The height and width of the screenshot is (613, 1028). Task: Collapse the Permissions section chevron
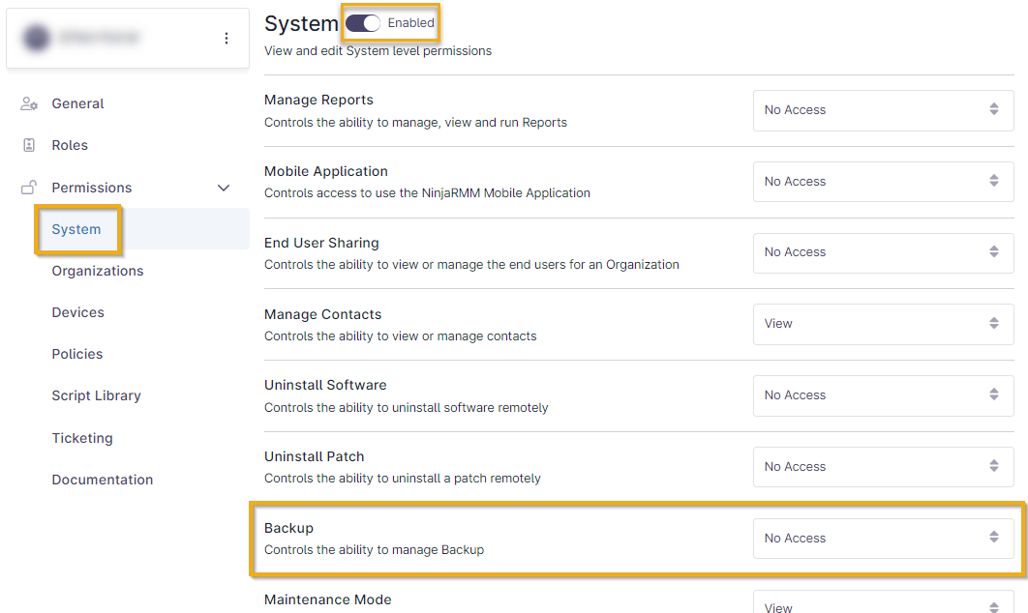click(x=224, y=188)
